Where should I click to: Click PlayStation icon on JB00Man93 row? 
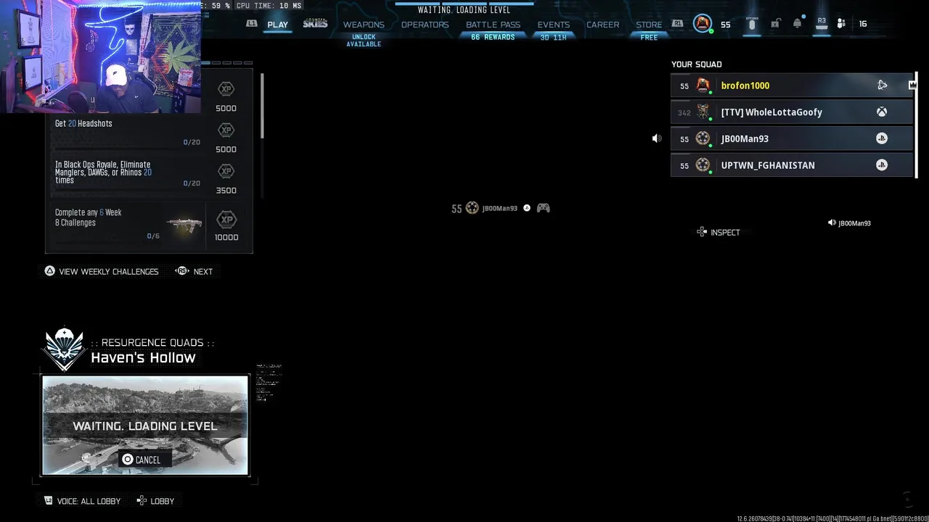[x=882, y=138]
